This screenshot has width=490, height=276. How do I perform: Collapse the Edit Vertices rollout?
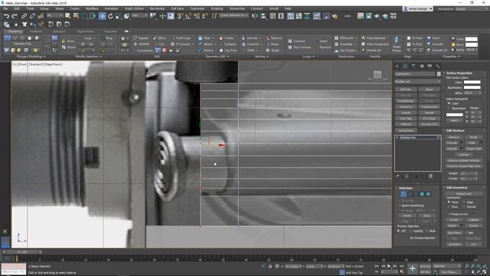pyautogui.click(x=444, y=130)
